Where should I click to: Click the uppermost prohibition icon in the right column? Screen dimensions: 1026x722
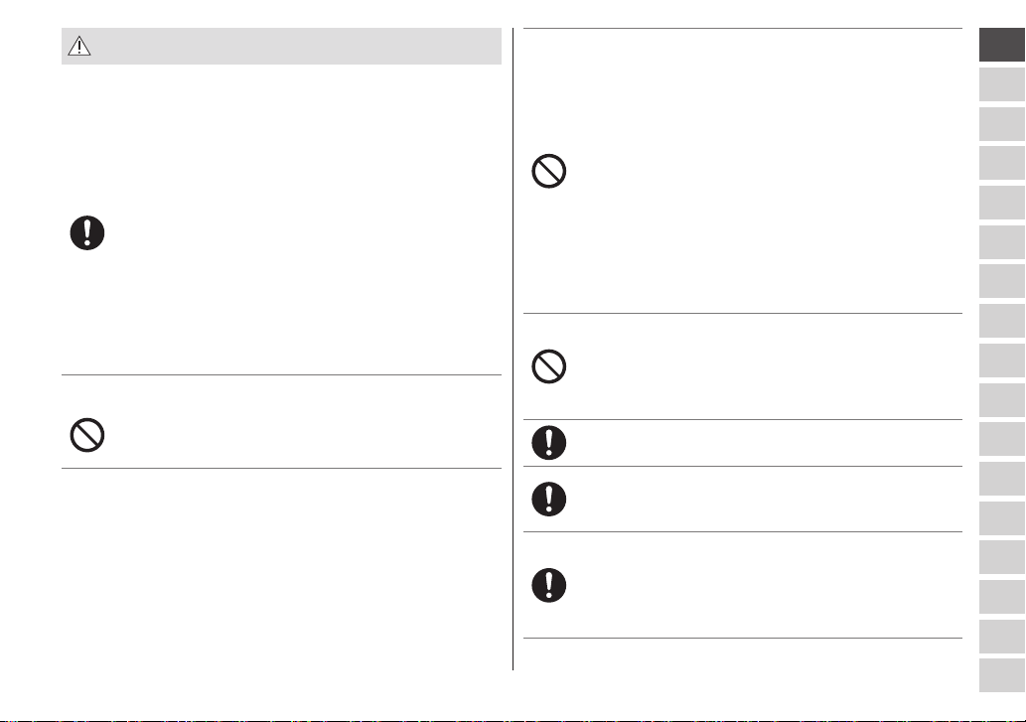[x=549, y=172]
